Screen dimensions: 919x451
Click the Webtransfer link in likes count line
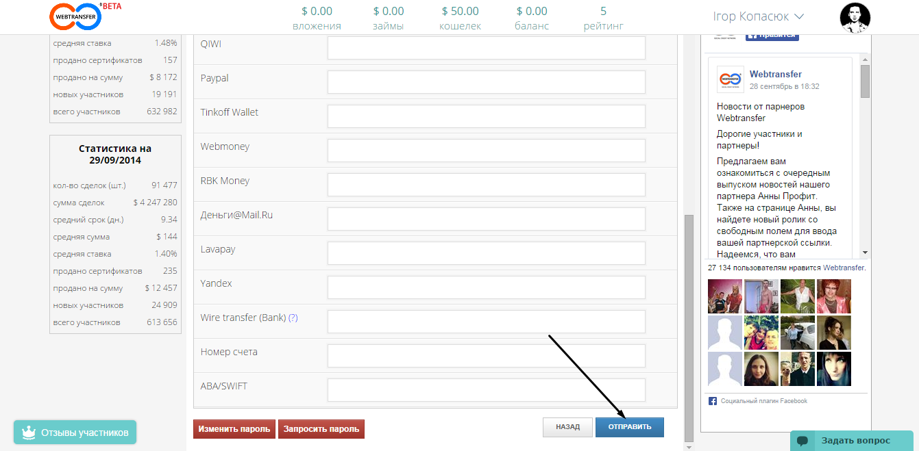(x=844, y=268)
